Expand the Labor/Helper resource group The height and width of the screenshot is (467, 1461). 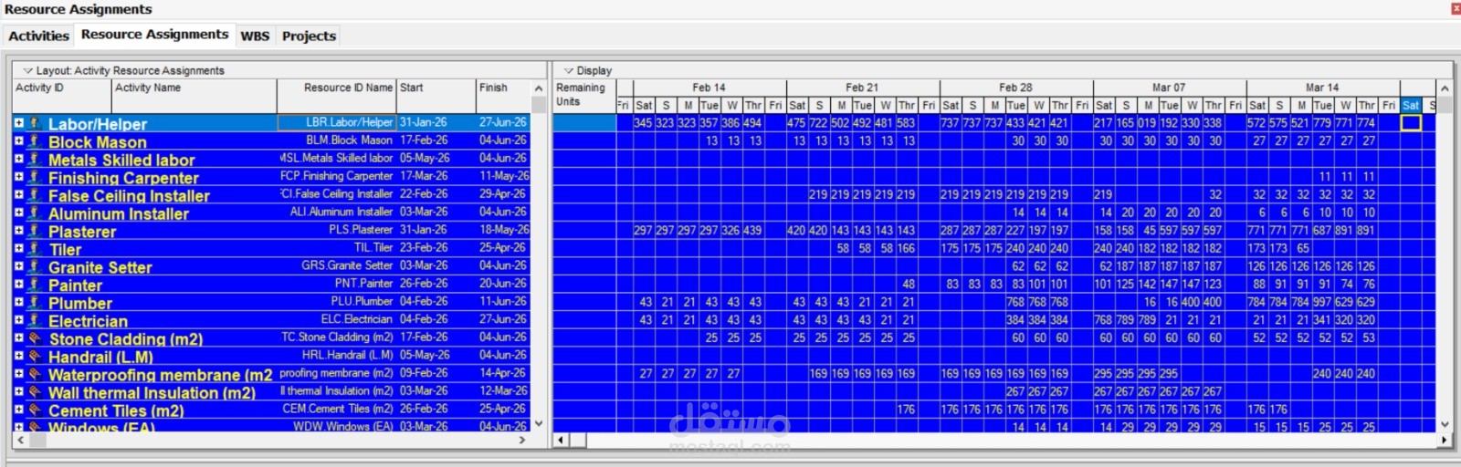pos(18,122)
